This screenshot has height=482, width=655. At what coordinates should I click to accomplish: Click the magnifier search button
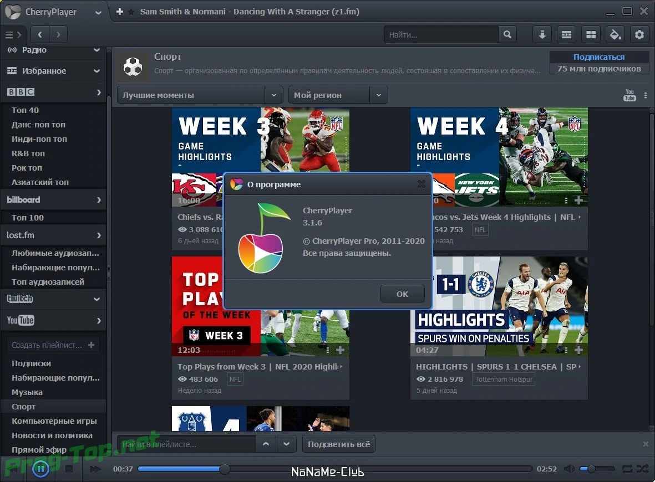coord(507,35)
